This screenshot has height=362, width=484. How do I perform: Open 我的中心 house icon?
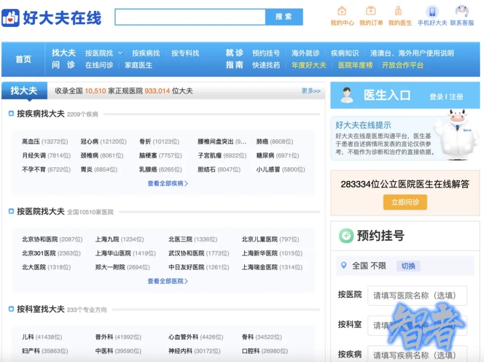click(x=342, y=11)
